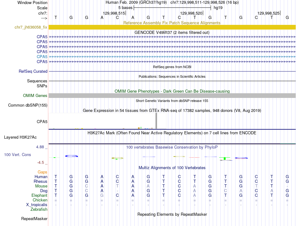This screenshot has height=226, width=296.
Task: Click the RefSeq genes from NCBI title
Action: (x=172, y=67)
